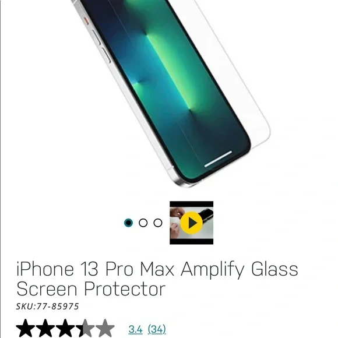Click the orange mute switch on phone side
The height and width of the screenshot is (338, 338).
(86, 20)
